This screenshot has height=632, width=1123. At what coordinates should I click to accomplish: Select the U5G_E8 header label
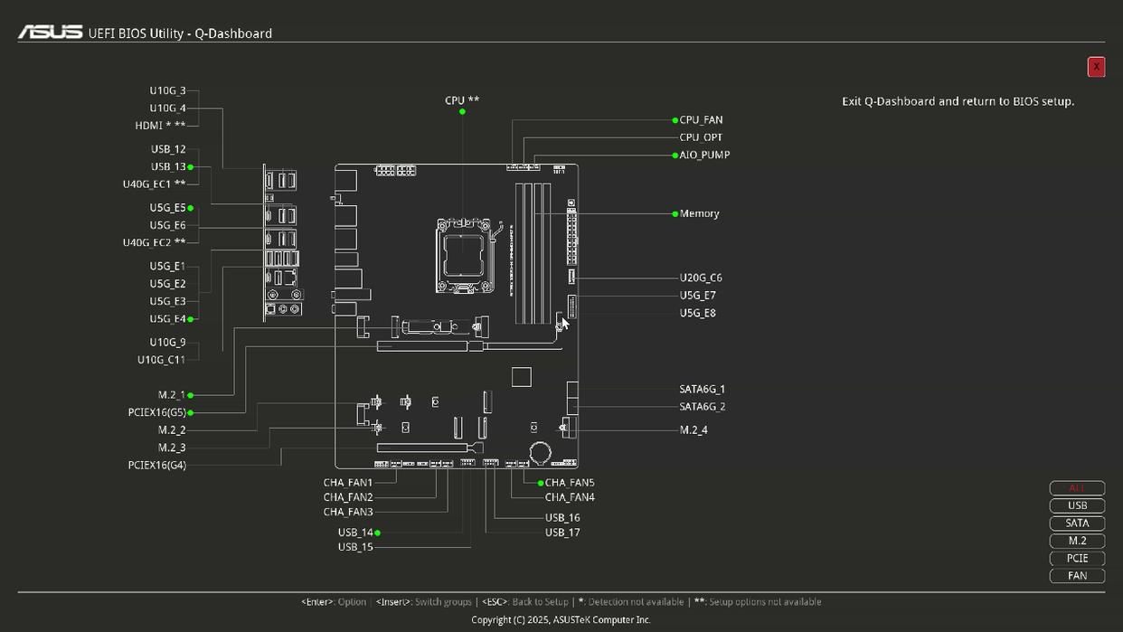coord(697,313)
